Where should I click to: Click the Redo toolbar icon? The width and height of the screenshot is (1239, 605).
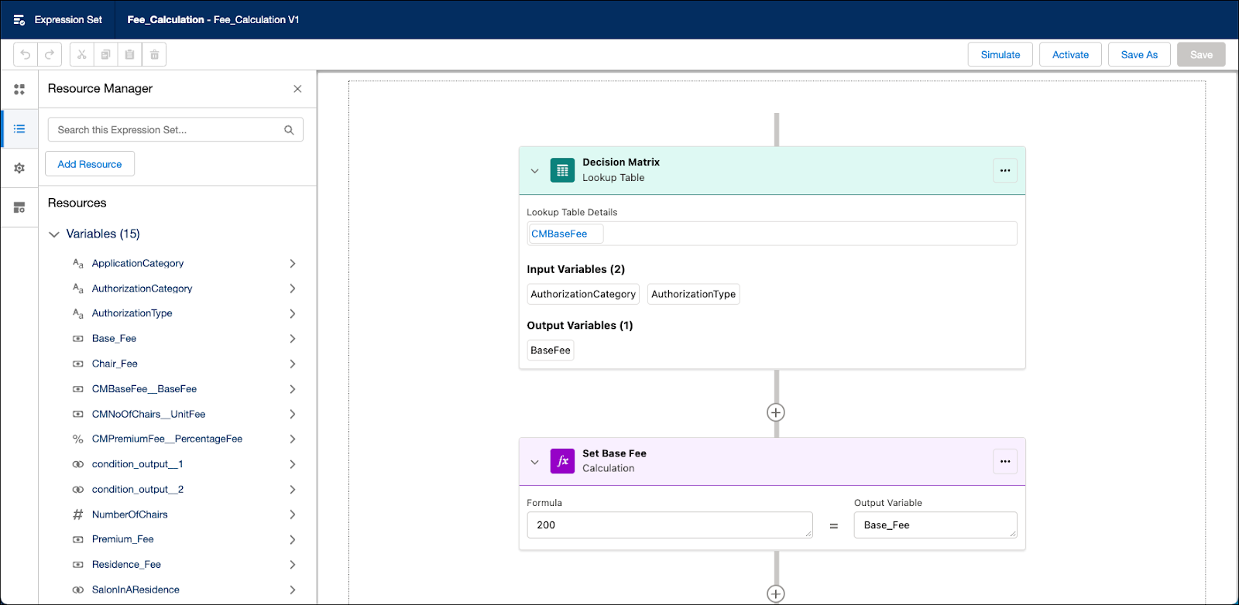pos(50,55)
